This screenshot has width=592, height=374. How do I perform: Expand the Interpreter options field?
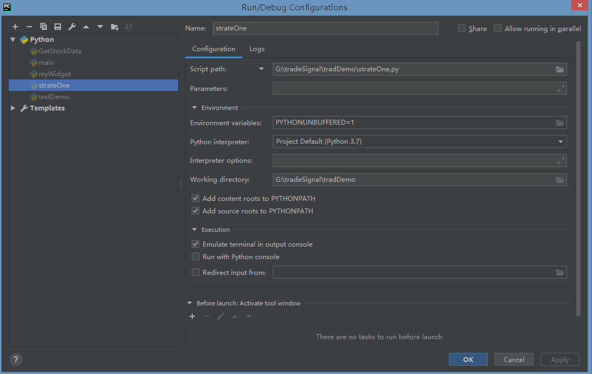pos(560,161)
